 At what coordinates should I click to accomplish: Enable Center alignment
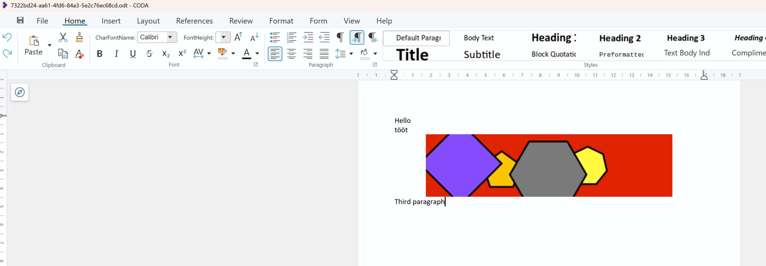291,54
